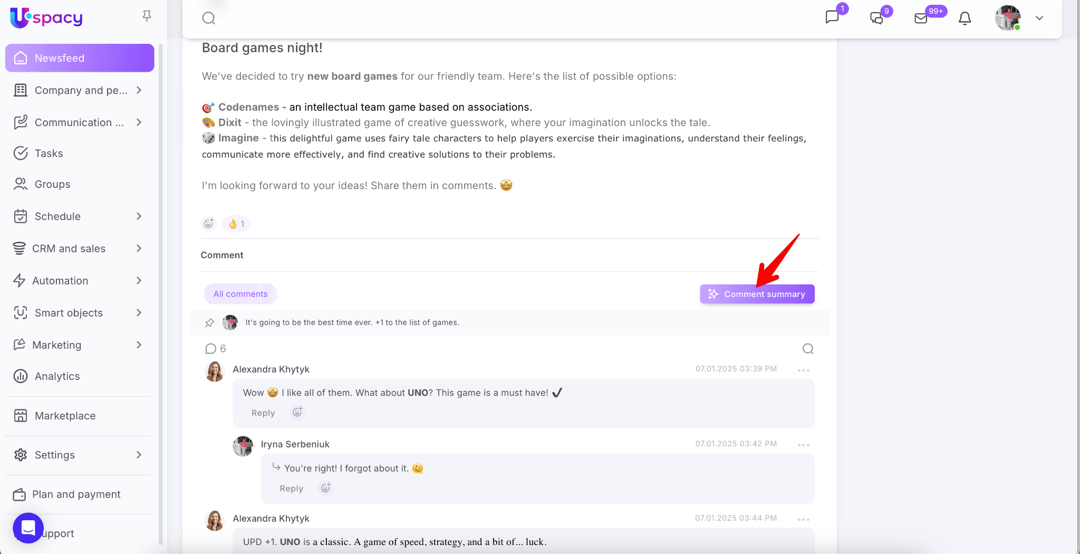1080x554 pixels.
Task: Select the All comments tab
Action: [x=240, y=294]
